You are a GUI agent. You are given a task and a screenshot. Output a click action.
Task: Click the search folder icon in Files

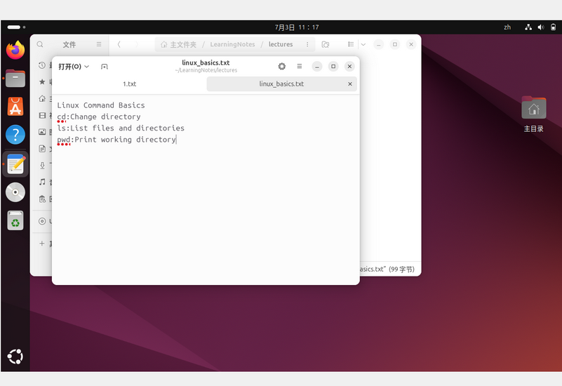coord(326,44)
